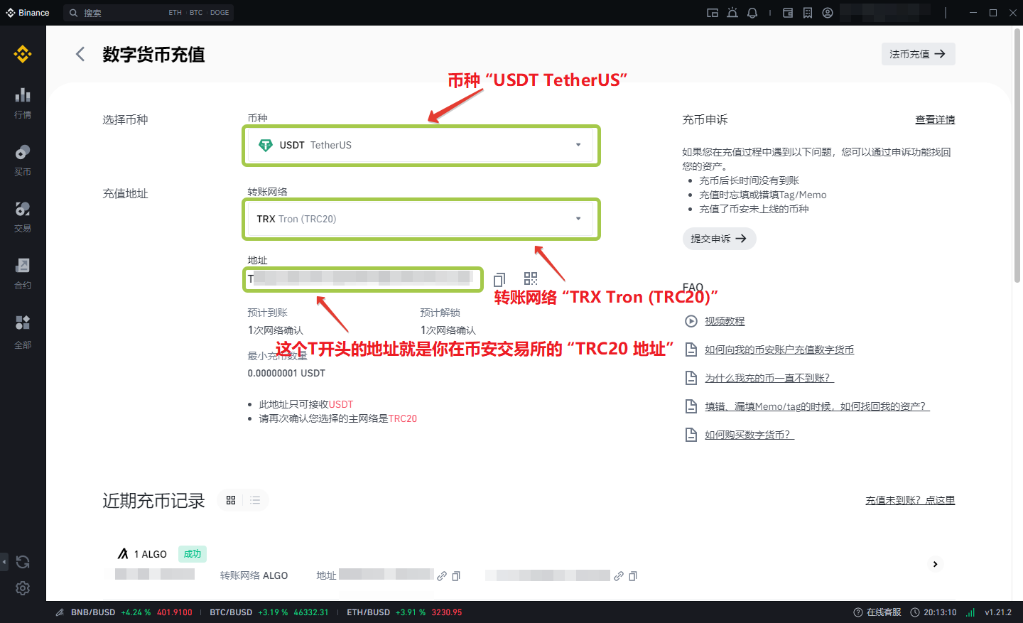Switch deposit records to list view
The image size is (1023, 623).
pyautogui.click(x=255, y=500)
